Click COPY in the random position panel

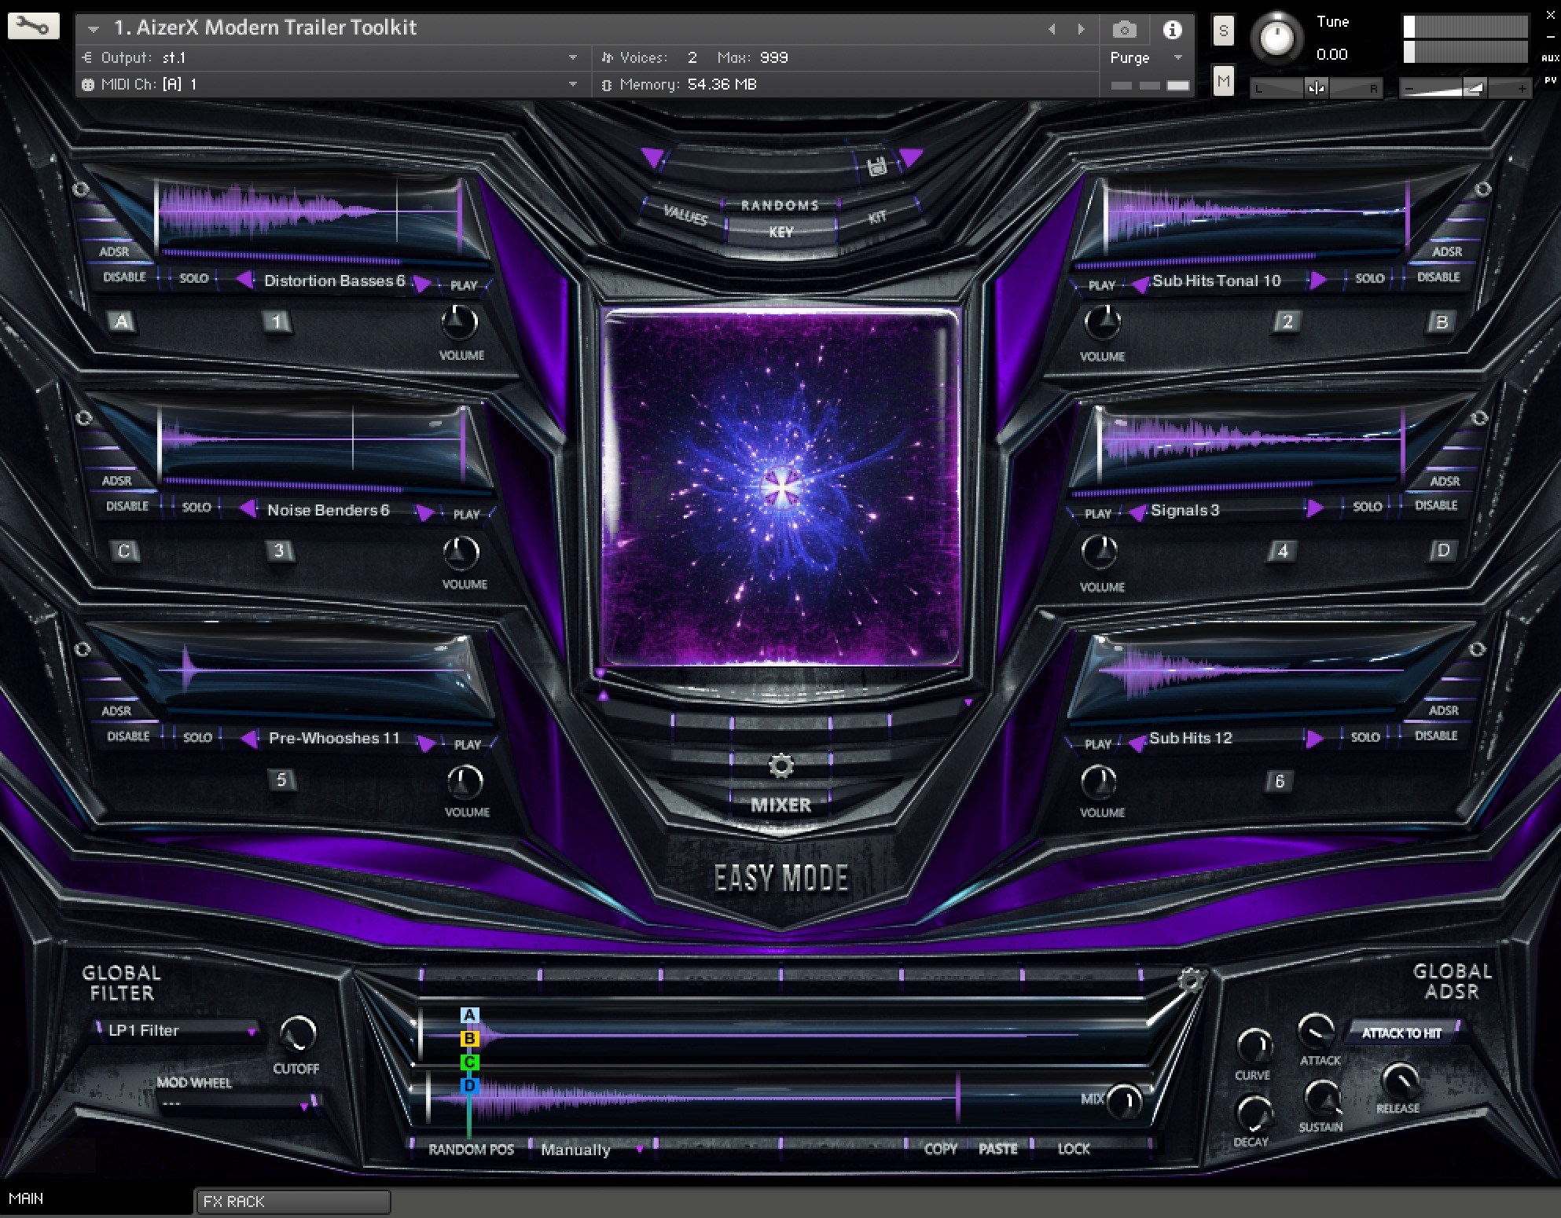point(940,1148)
